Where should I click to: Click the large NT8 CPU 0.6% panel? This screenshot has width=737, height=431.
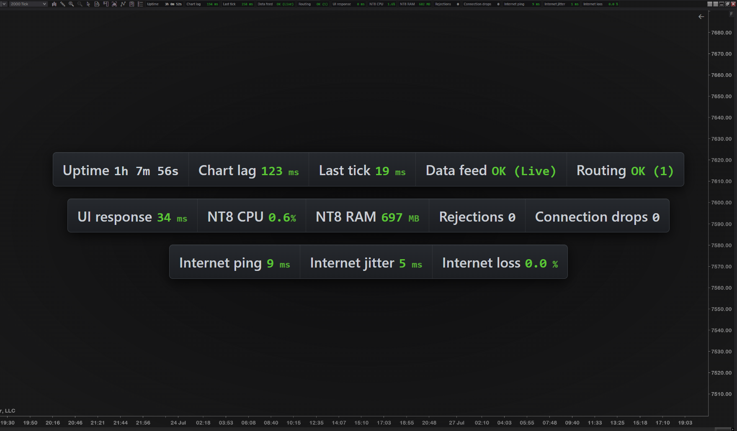tap(252, 216)
